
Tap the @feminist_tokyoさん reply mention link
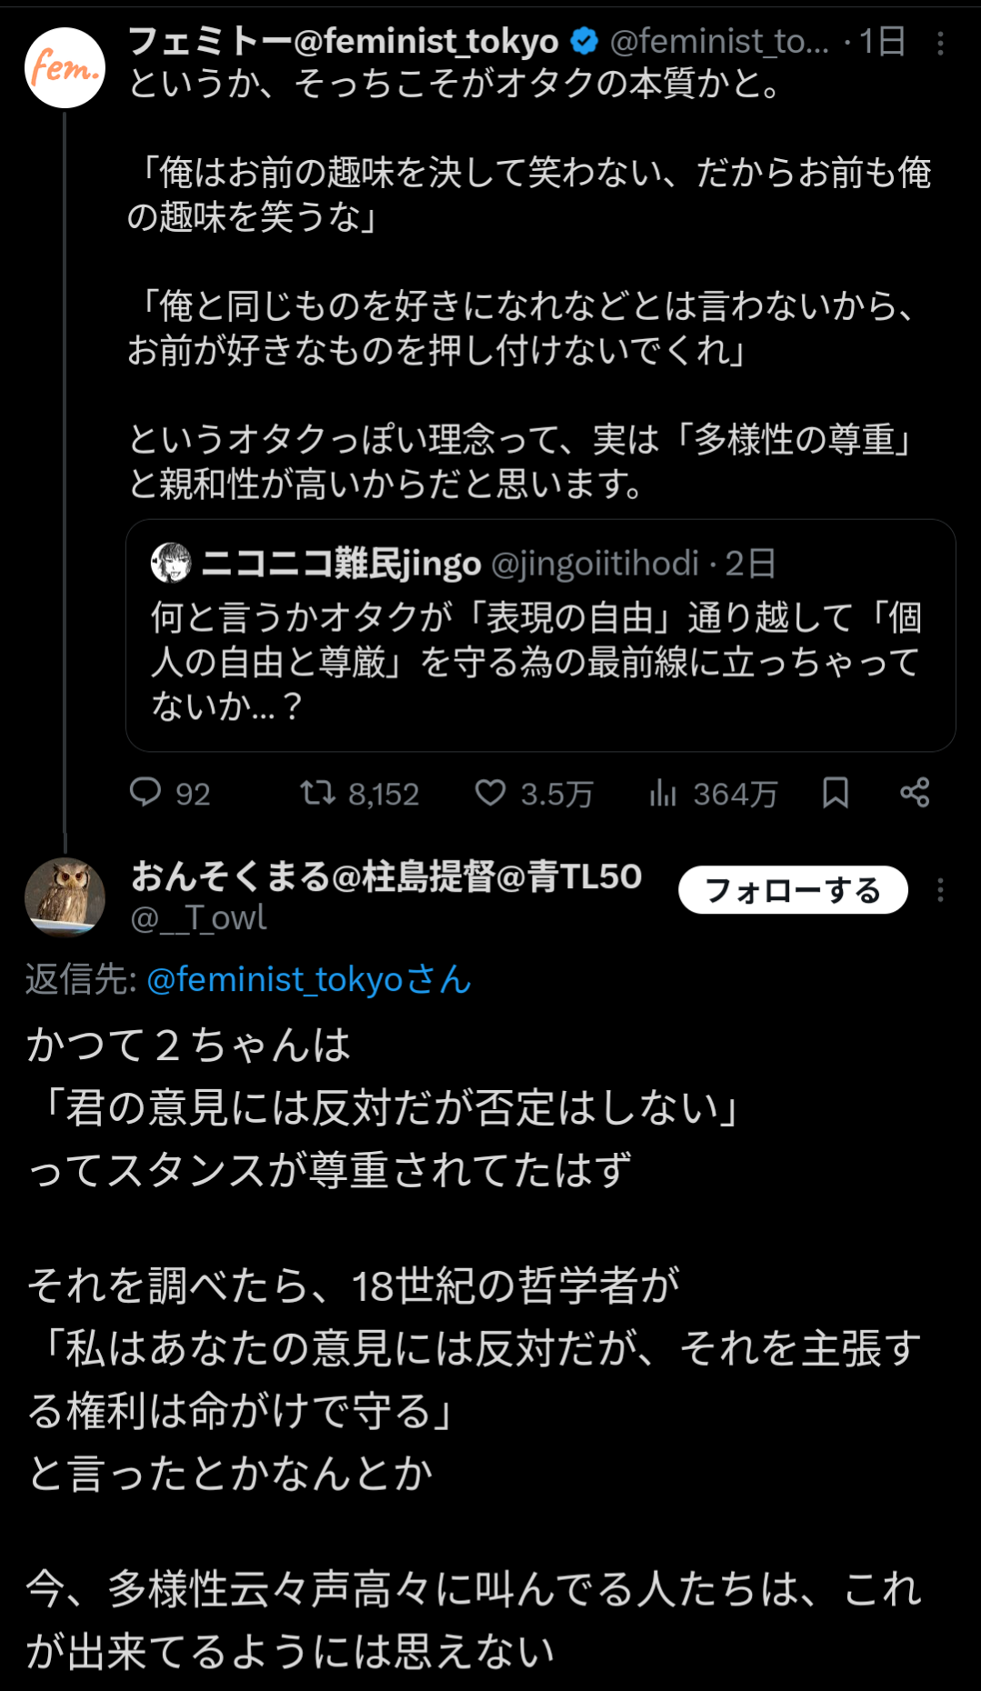click(308, 980)
